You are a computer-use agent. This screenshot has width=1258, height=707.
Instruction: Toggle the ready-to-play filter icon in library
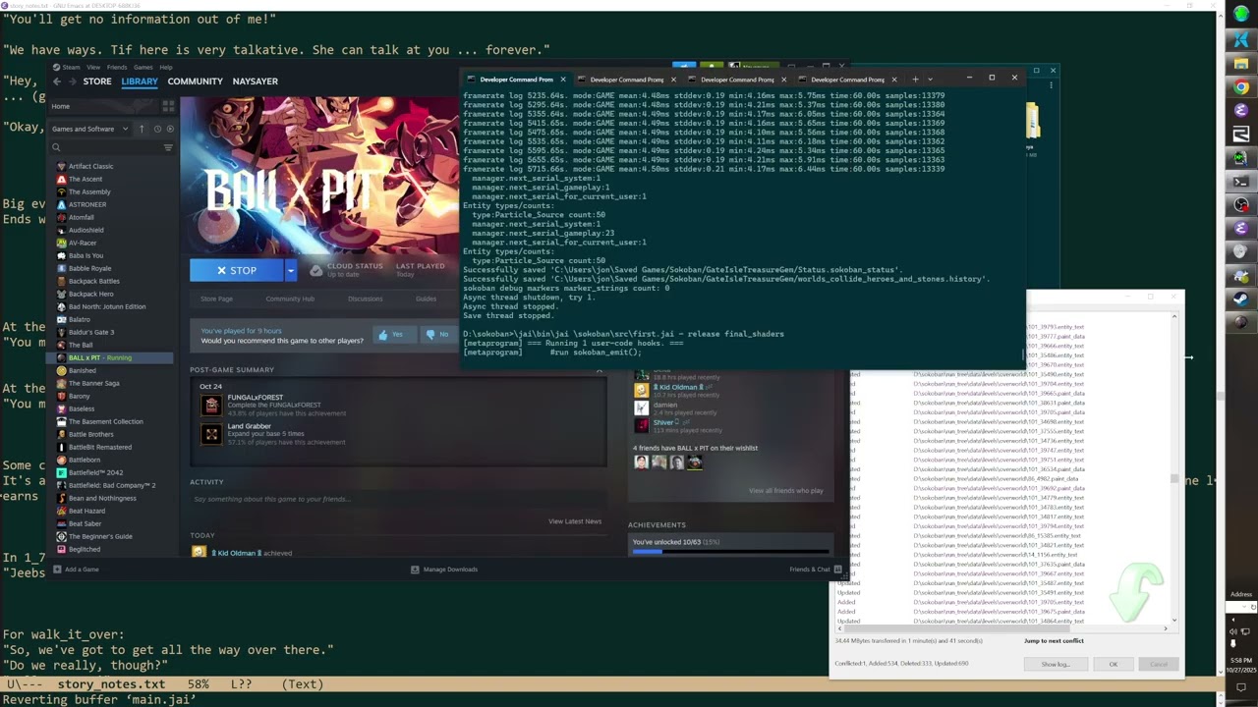point(170,129)
